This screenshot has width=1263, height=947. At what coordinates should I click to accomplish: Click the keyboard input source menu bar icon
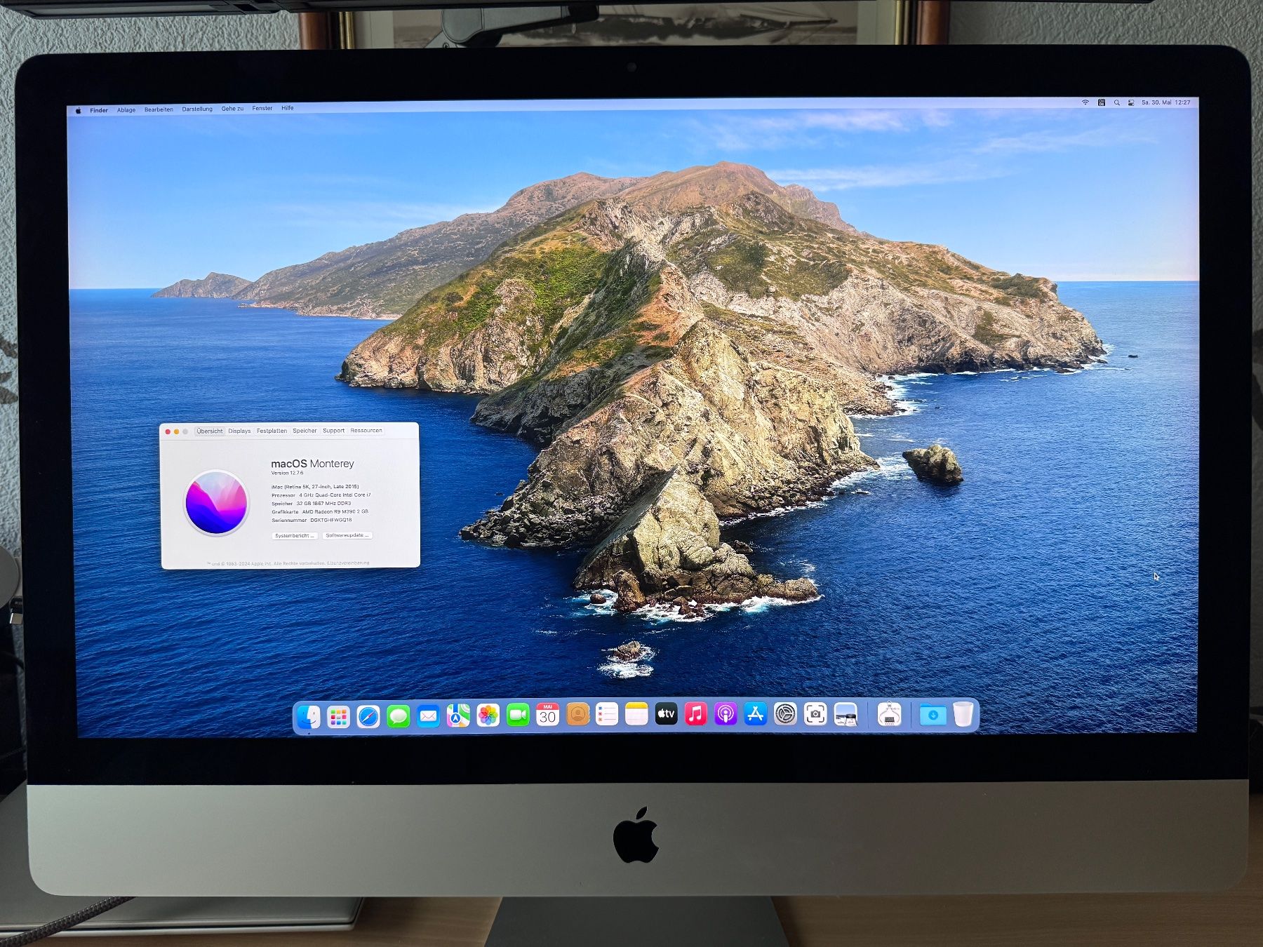[1102, 102]
